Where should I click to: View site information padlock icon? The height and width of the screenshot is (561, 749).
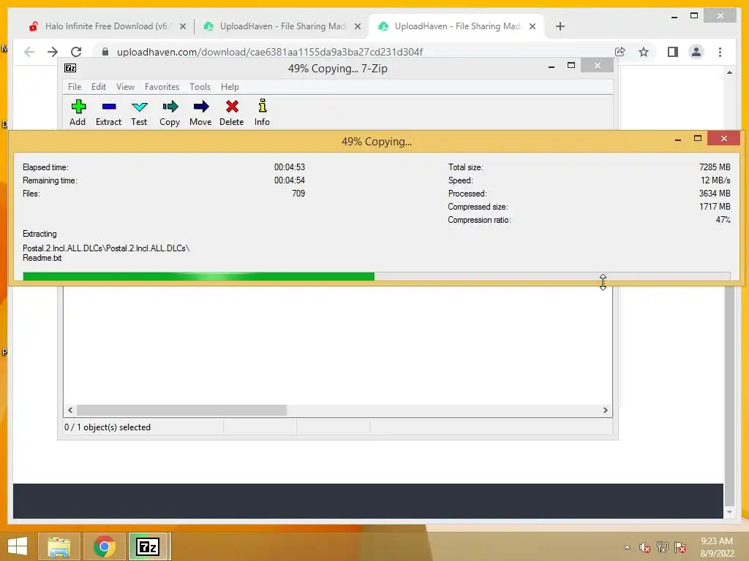[105, 52]
